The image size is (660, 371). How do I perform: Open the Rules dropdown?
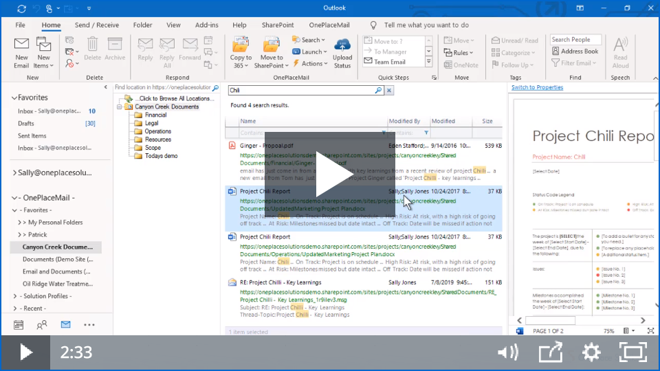click(459, 53)
